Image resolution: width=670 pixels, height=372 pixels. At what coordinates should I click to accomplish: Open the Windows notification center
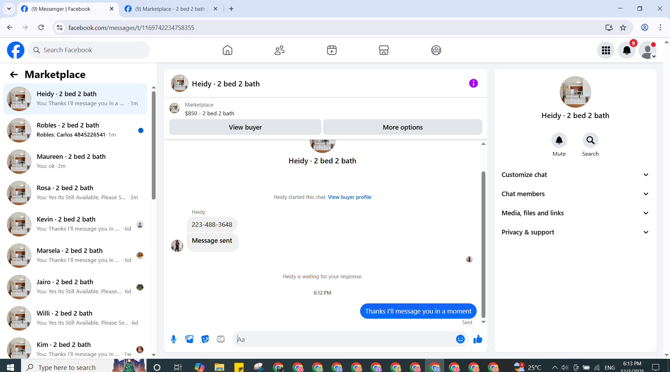click(656, 367)
